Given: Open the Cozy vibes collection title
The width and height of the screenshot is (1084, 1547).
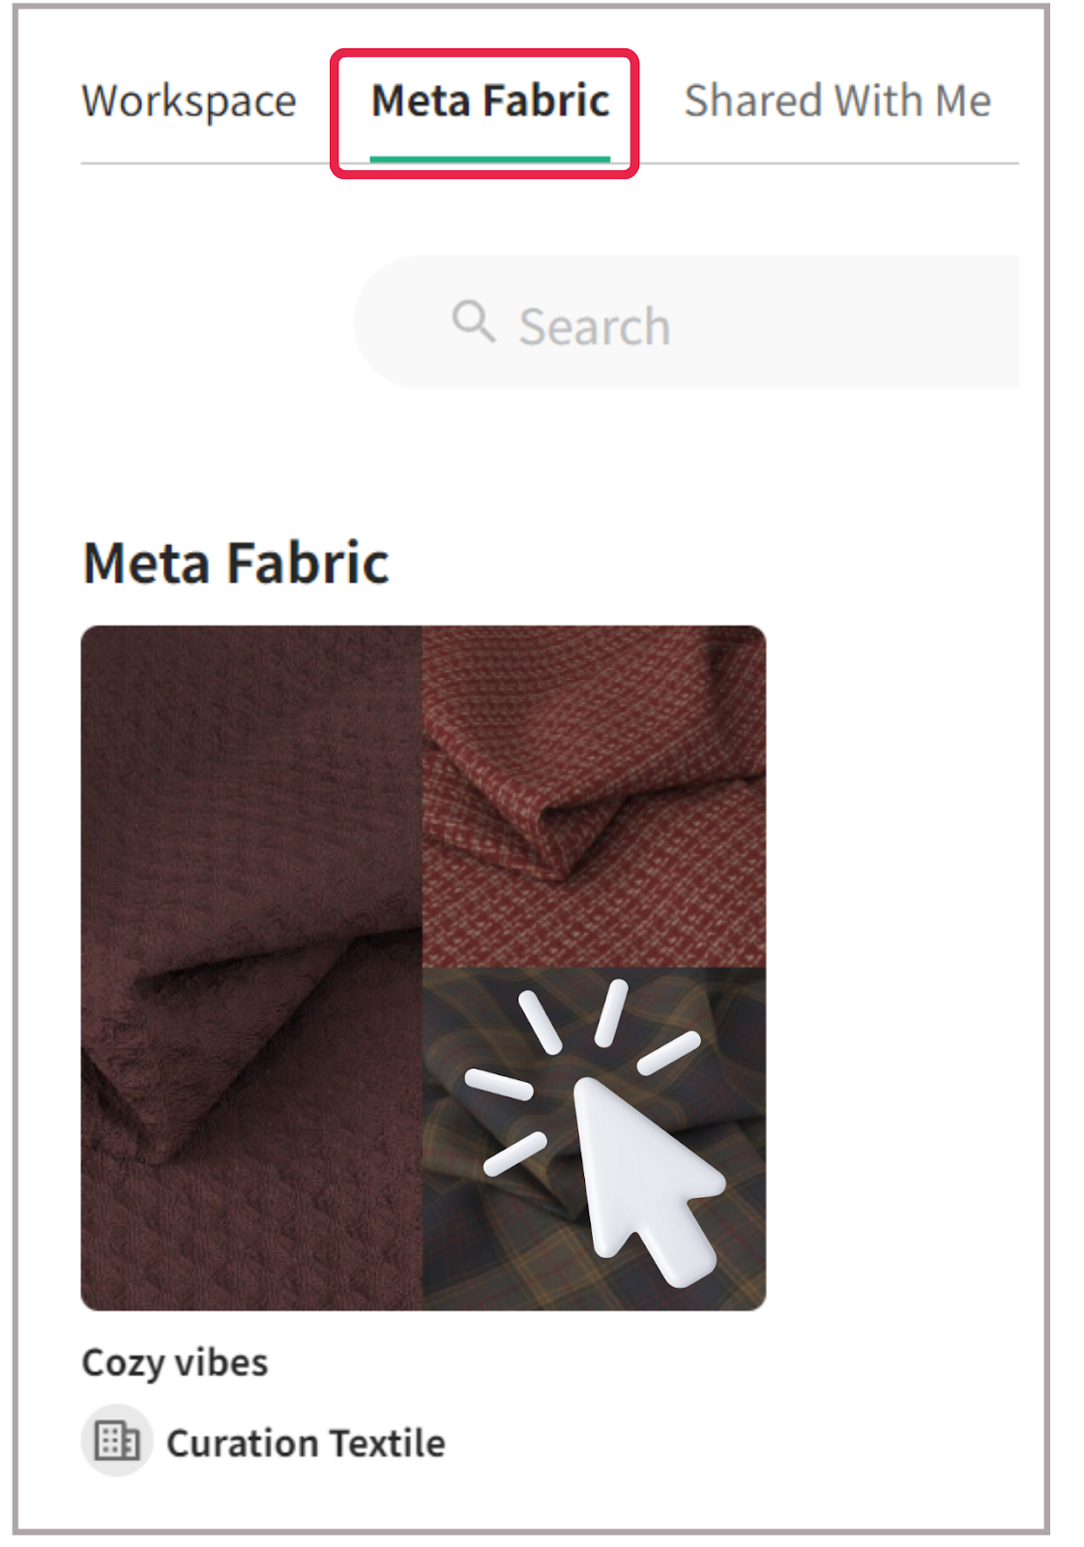Looking at the screenshot, I should (175, 1363).
